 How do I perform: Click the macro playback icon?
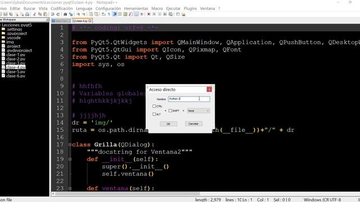[x=160, y=14]
